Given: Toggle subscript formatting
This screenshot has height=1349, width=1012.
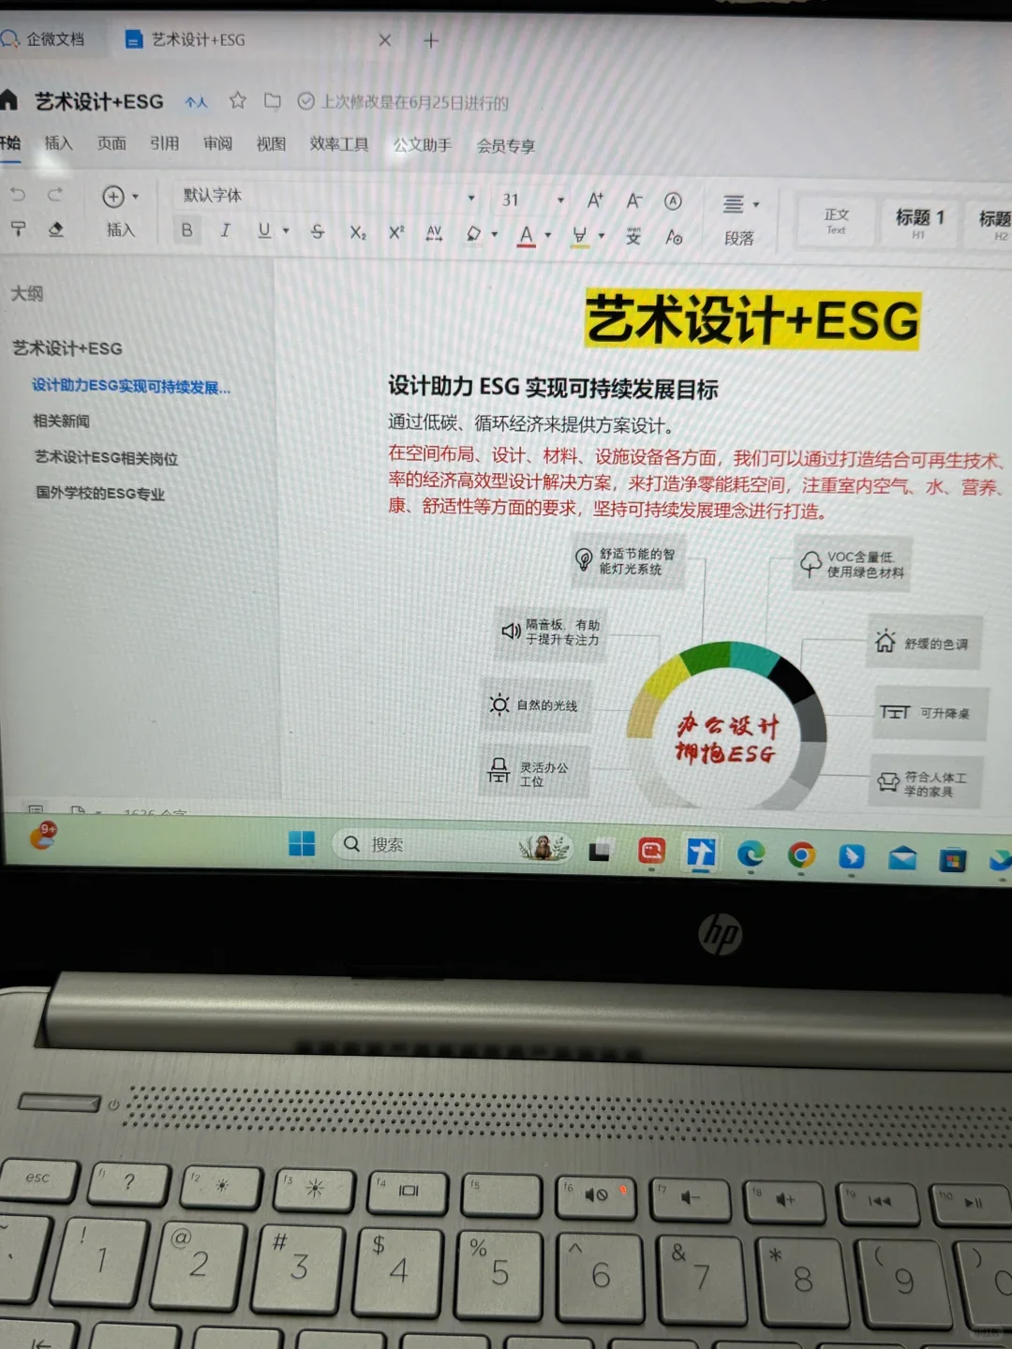Looking at the screenshot, I should coord(358,232).
